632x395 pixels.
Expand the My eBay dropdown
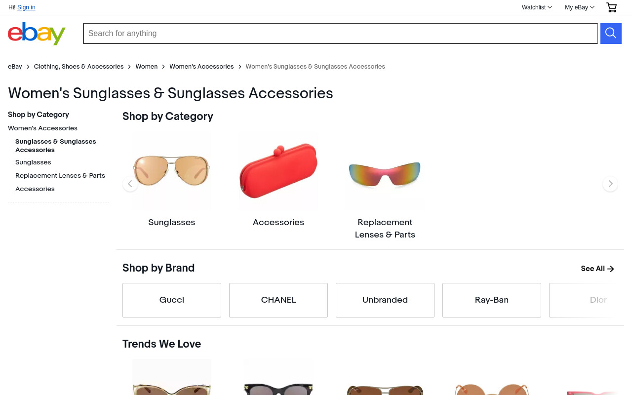coord(580,7)
